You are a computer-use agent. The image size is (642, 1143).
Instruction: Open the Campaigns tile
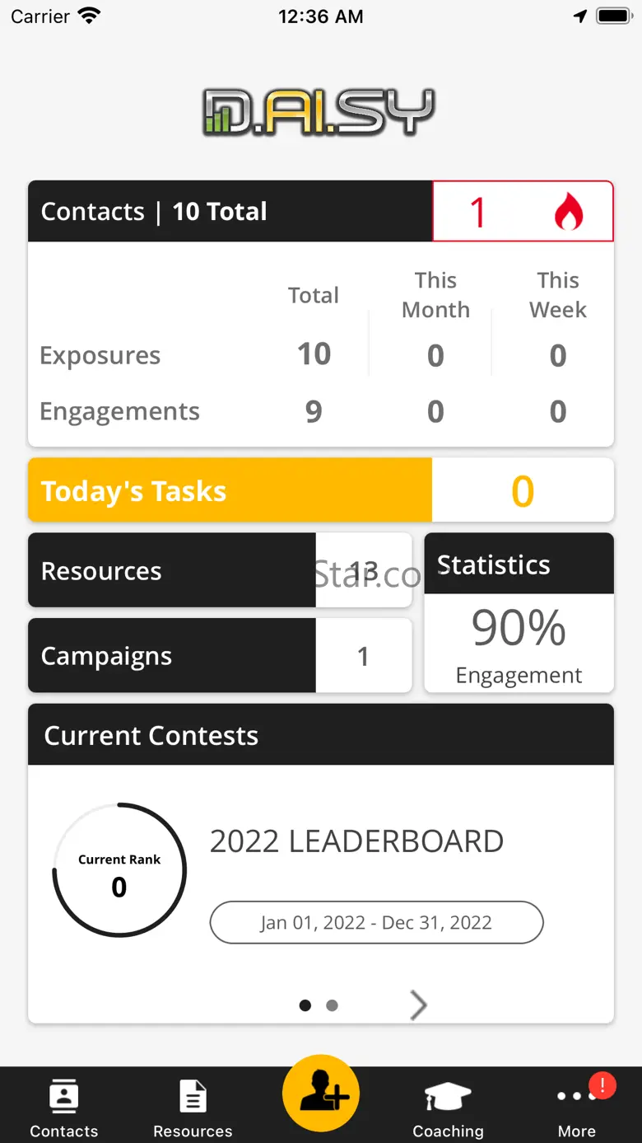173,656
